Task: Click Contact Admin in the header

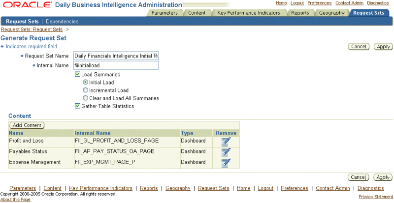Action: (x=349, y=3)
